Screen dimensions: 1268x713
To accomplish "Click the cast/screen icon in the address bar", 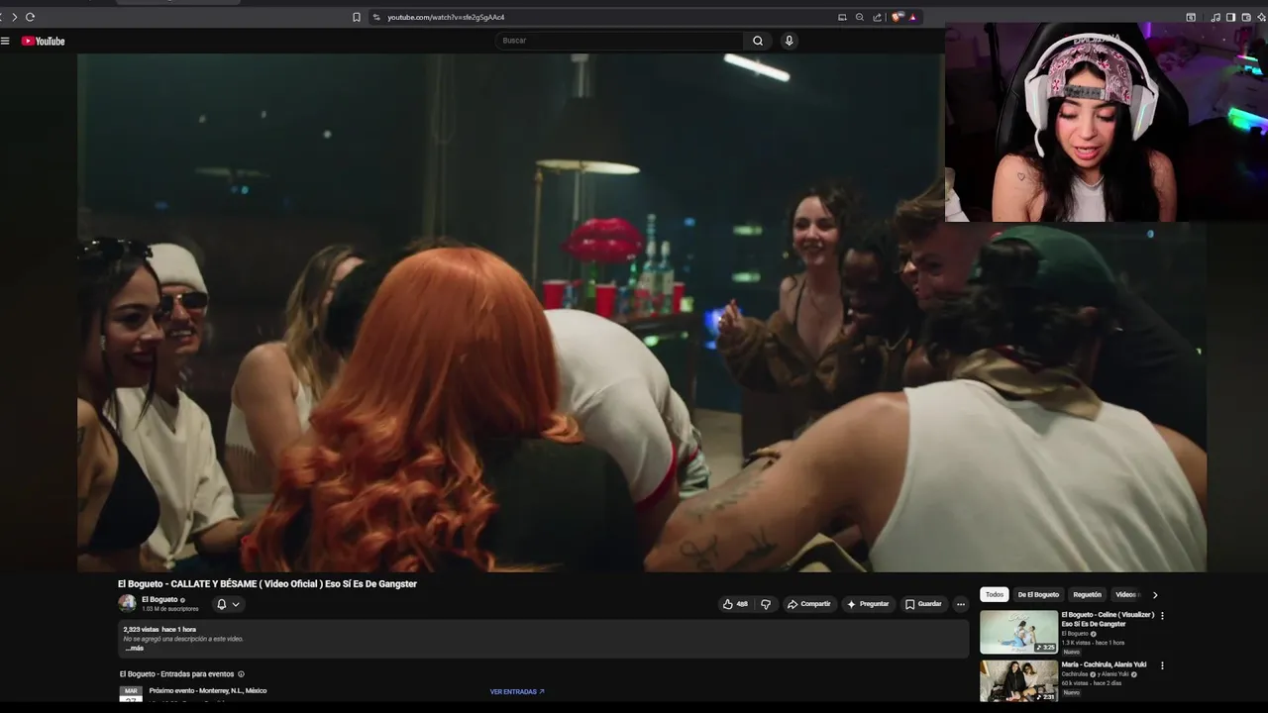I will tap(842, 17).
